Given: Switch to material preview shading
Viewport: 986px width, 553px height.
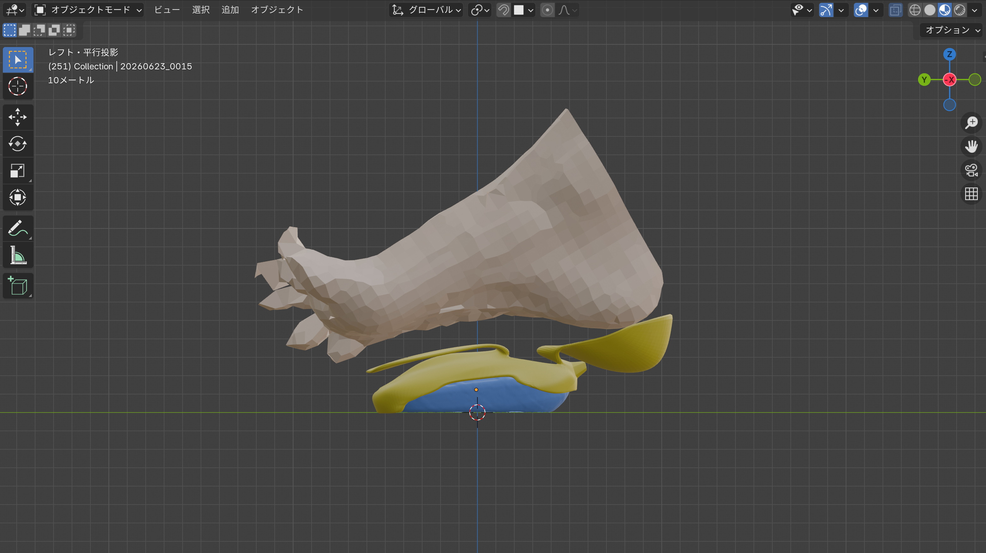Looking at the screenshot, I should click(945, 10).
